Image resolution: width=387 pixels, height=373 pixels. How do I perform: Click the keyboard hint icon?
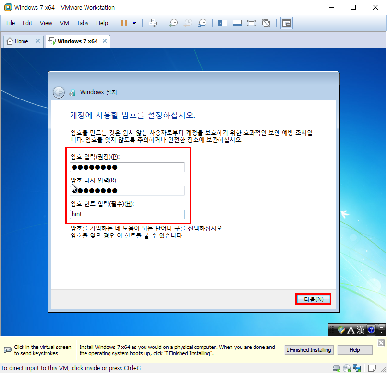click(x=7, y=350)
